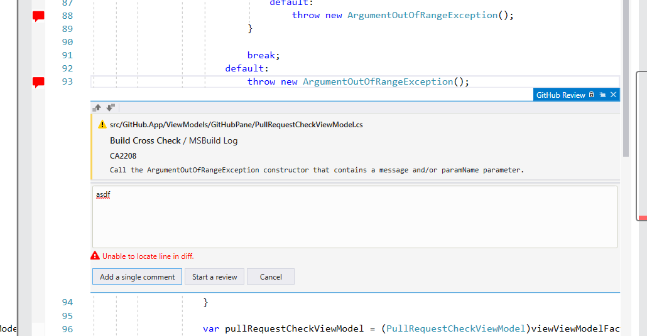Click inside the comment text box containing asdf
The image size is (647, 336).
[x=355, y=217]
